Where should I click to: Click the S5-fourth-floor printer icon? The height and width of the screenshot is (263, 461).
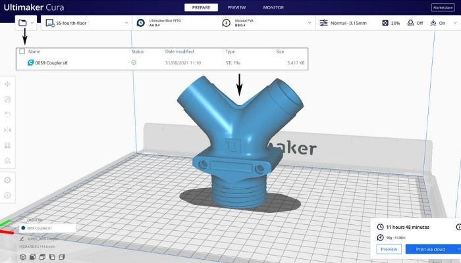pyautogui.click(x=50, y=23)
